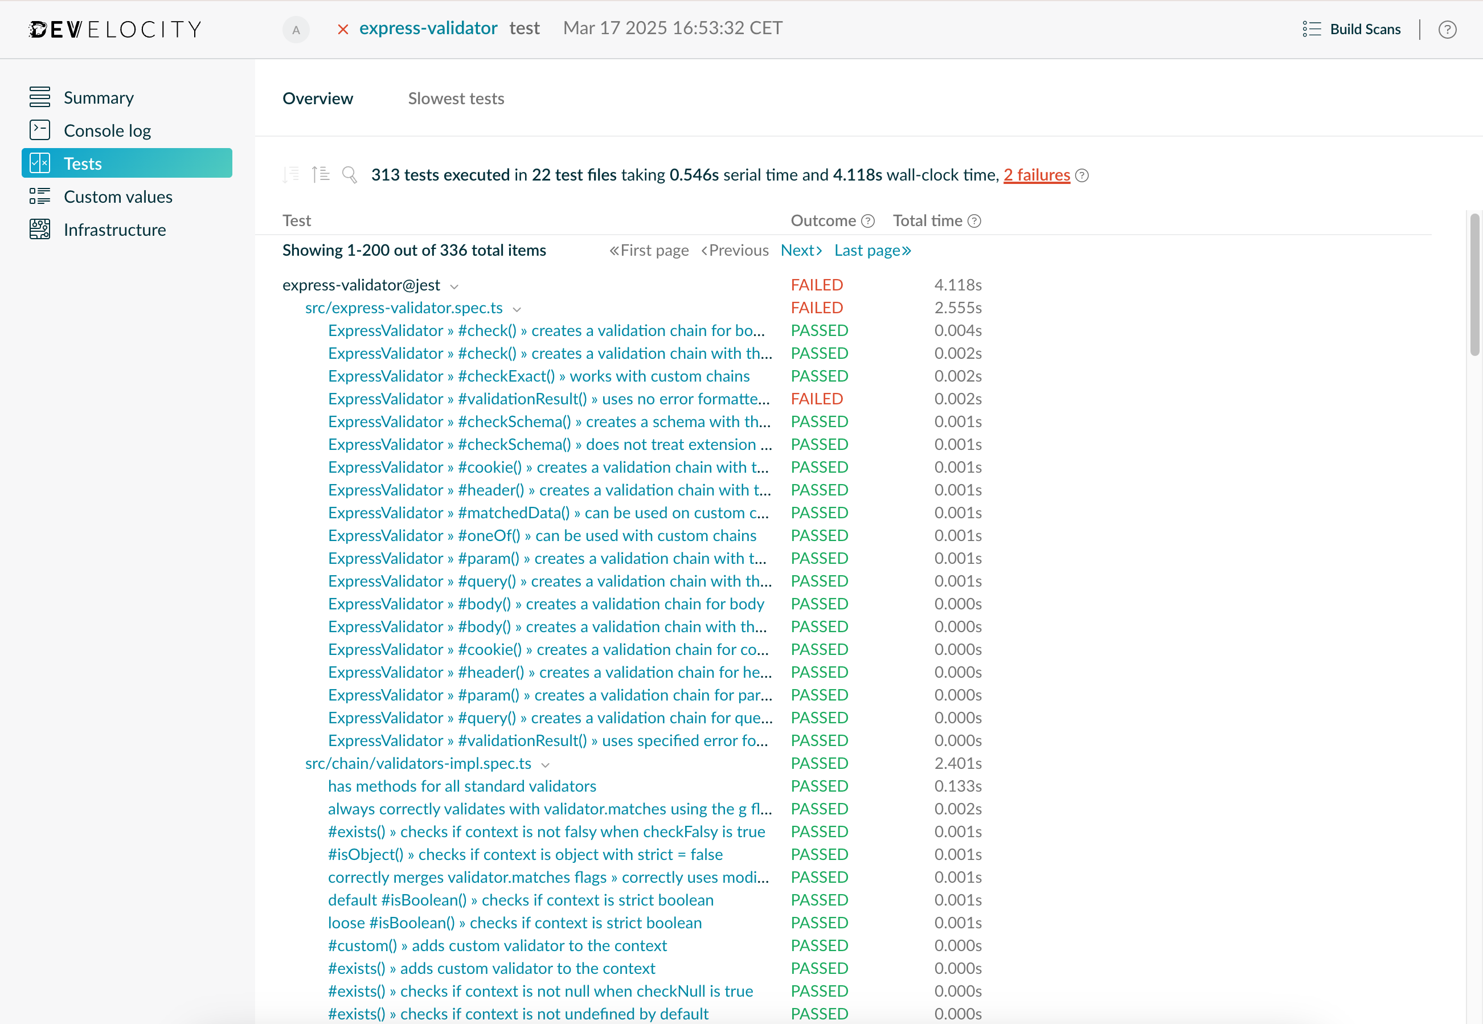The width and height of the screenshot is (1483, 1024).
Task: Click the collapse all tests icon
Action: (x=290, y=174)
